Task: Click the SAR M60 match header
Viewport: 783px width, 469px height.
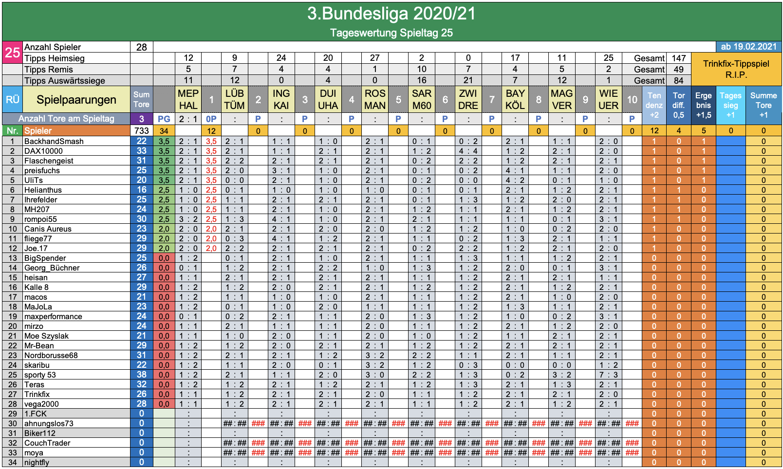Action: coord(422,100)
